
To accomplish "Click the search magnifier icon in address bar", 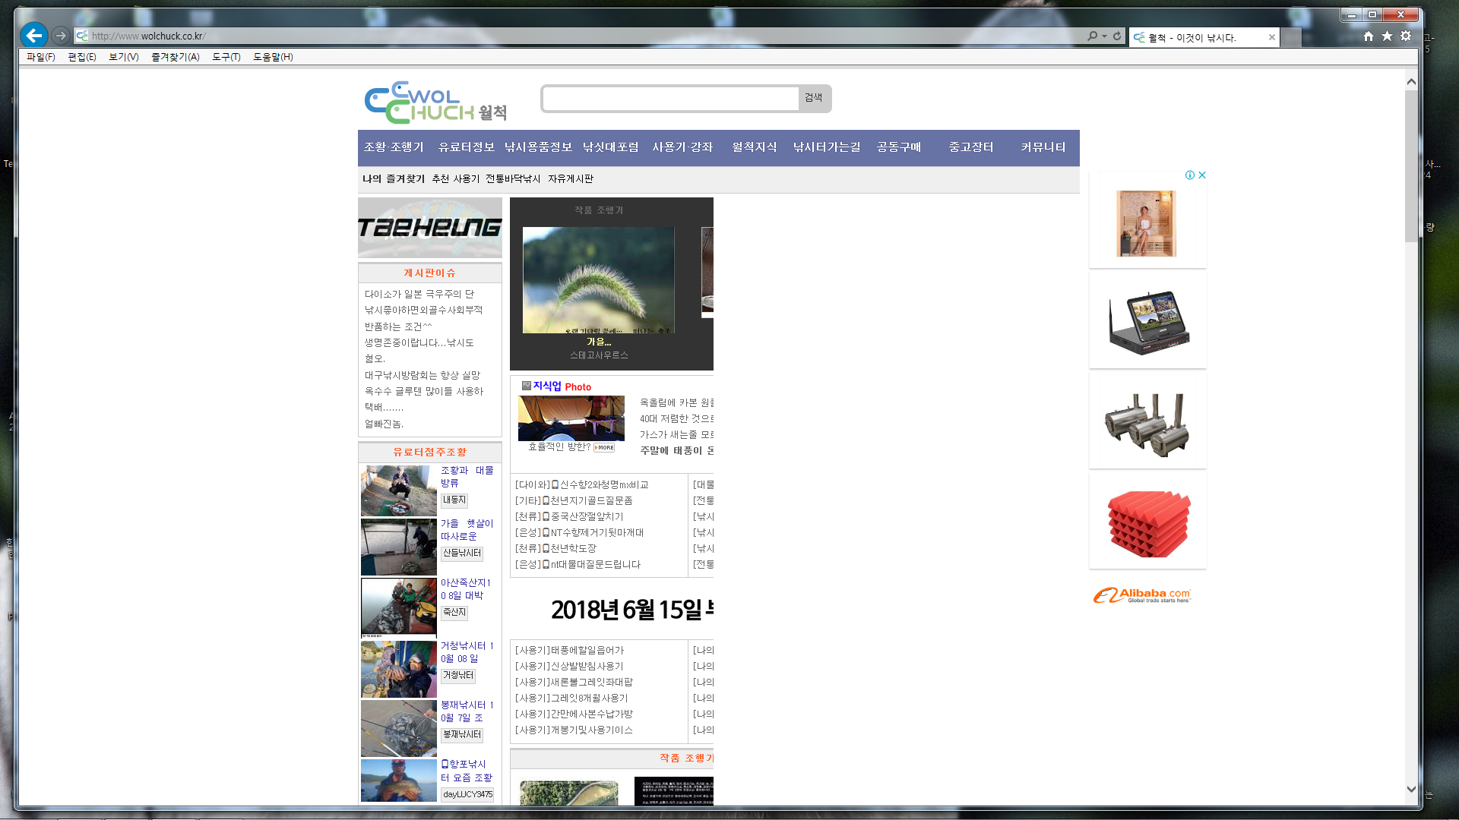I will (1092, 36).
